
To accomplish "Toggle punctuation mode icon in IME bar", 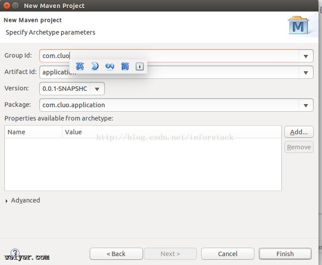I will click(110, 66).
